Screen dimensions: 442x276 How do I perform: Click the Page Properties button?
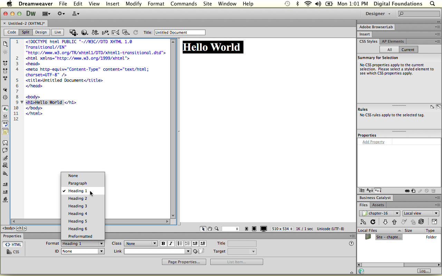tap(184, 262)
